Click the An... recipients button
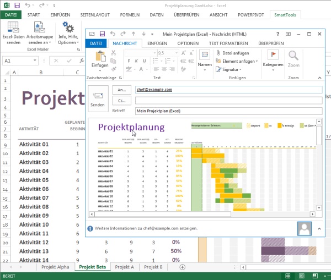331x280 pixels. pyautogui.click(x=121, y=90)
